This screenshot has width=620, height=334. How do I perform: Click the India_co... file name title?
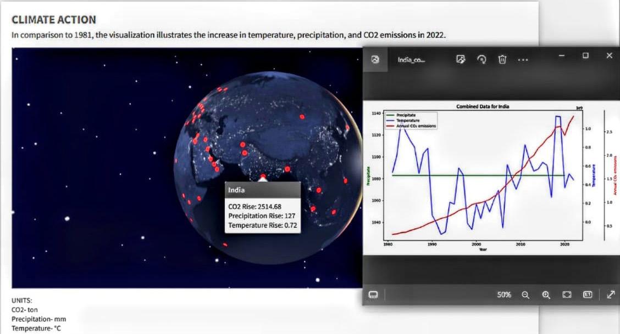411,60
